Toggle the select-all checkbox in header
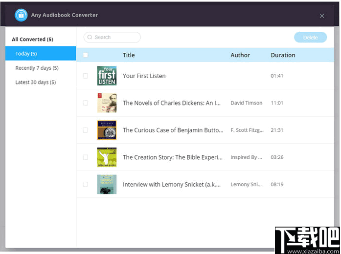Image resolution: width=341 pixels, height=254 pixels. [x=86, y=55]
